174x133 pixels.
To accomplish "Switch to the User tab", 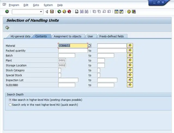I will click(90, 36).
